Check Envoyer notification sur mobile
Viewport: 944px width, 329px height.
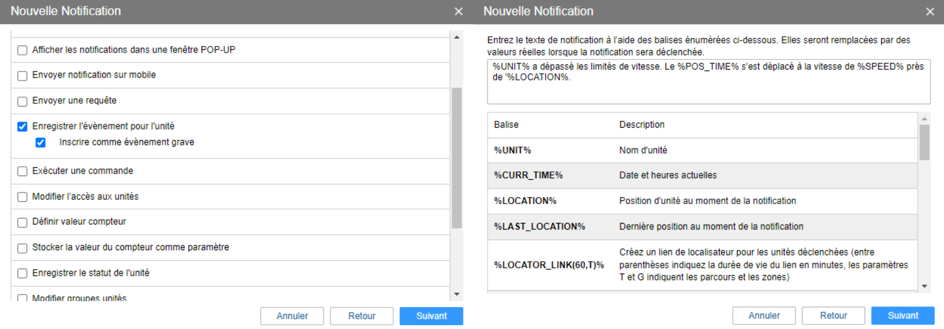coord(22,76)
